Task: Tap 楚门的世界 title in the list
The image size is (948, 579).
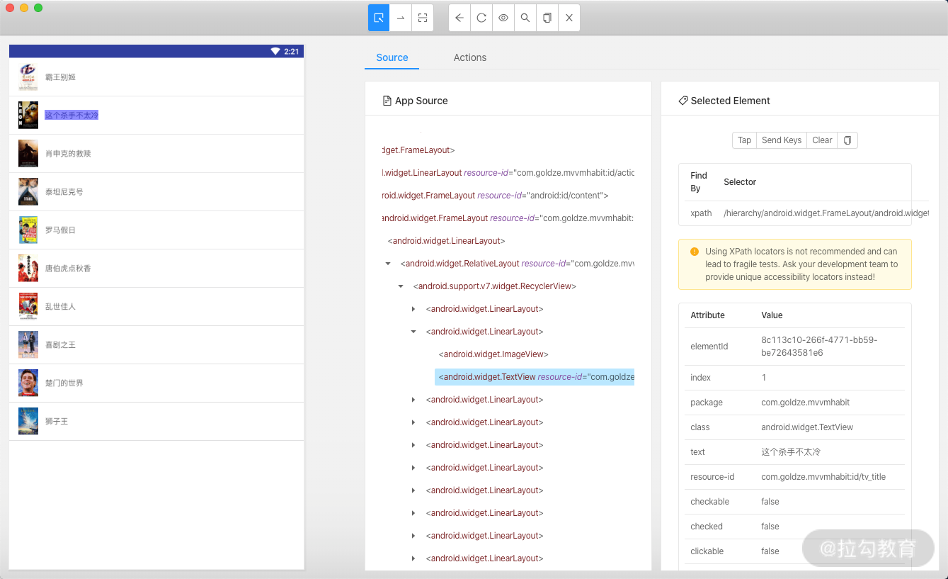Action: [64, 383]
